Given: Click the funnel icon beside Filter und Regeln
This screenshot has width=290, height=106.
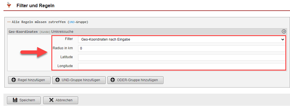Looking at the screenshot, I should click(x=8, y=5).
